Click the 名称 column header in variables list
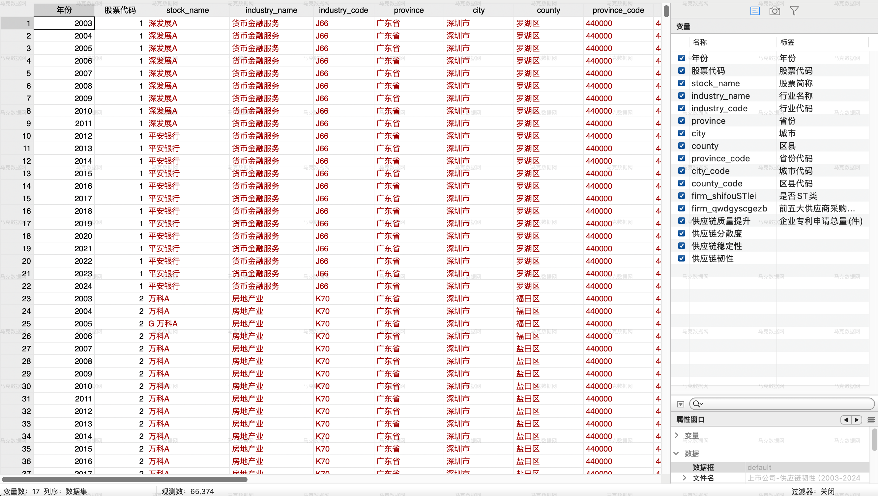This screenshot has width=878, height=496. pos(700,42)
